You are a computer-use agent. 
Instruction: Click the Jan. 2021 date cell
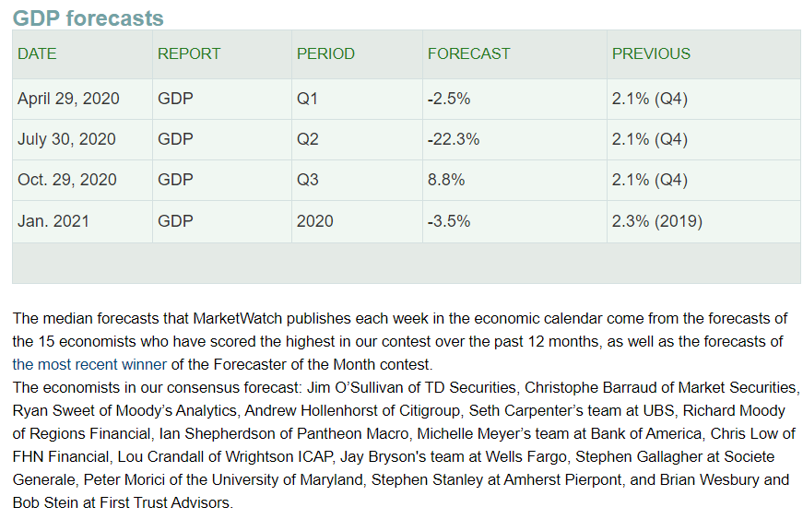tap(82, 221)
